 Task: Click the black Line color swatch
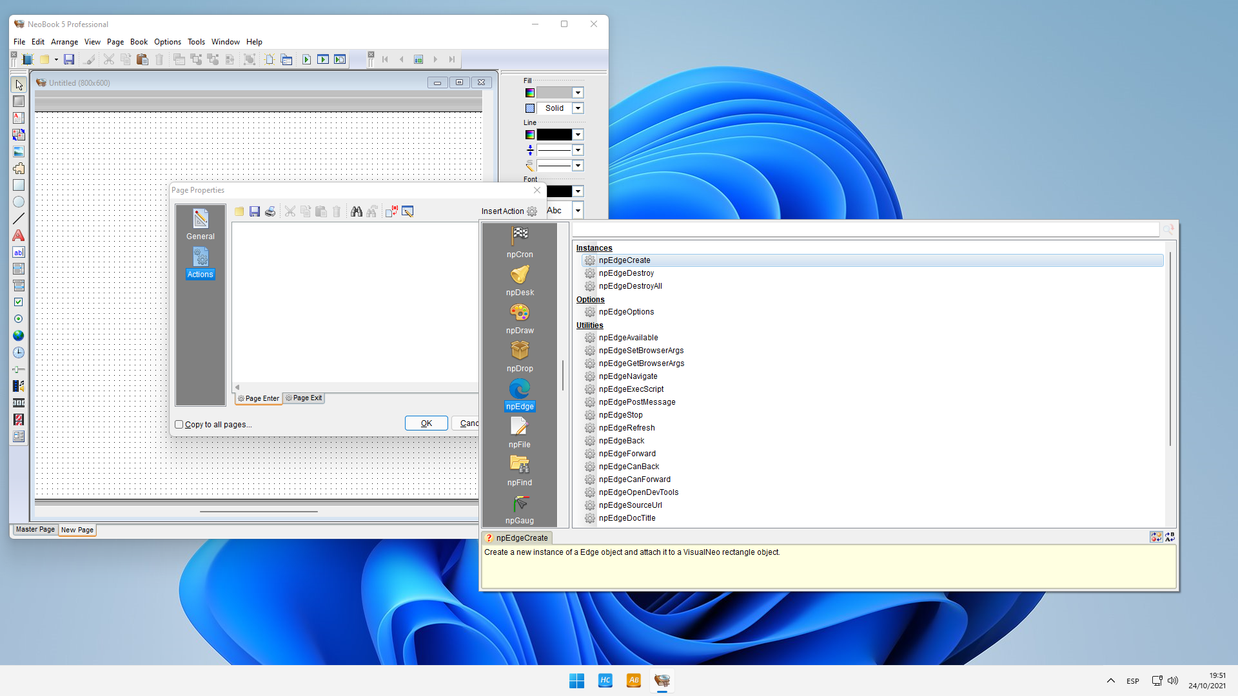point(555,135)
